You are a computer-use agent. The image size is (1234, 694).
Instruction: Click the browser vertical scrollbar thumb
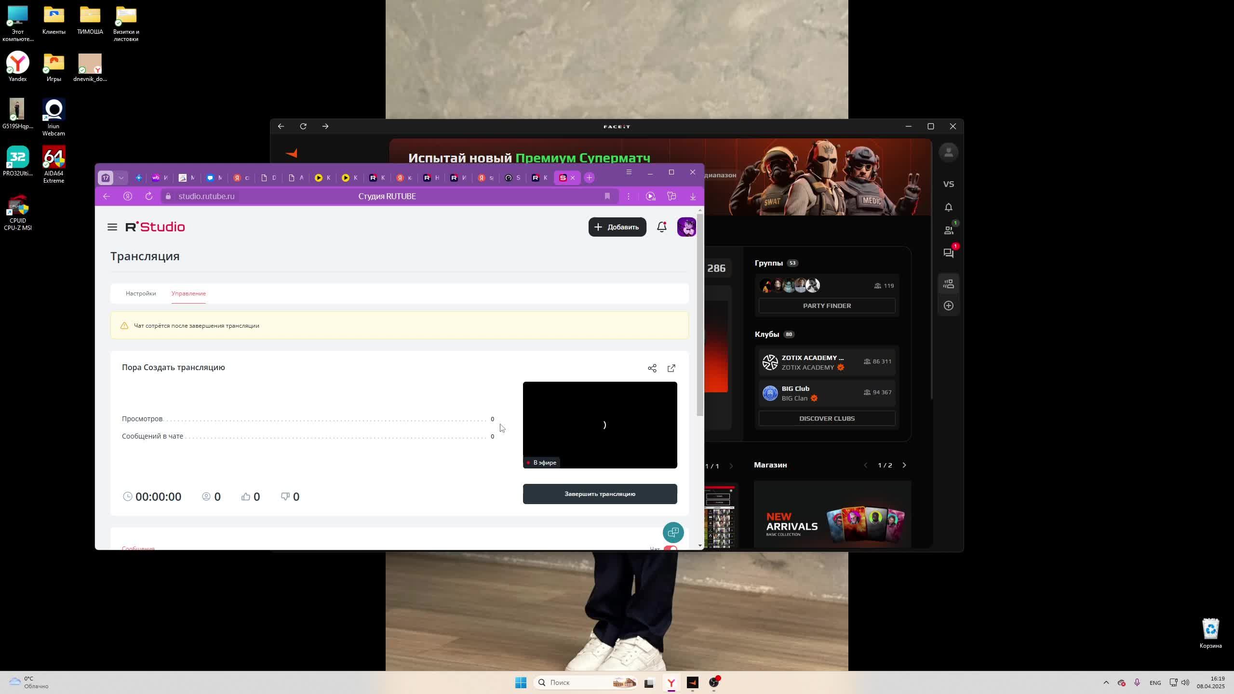pyautogui.click(x=700, y=315)
